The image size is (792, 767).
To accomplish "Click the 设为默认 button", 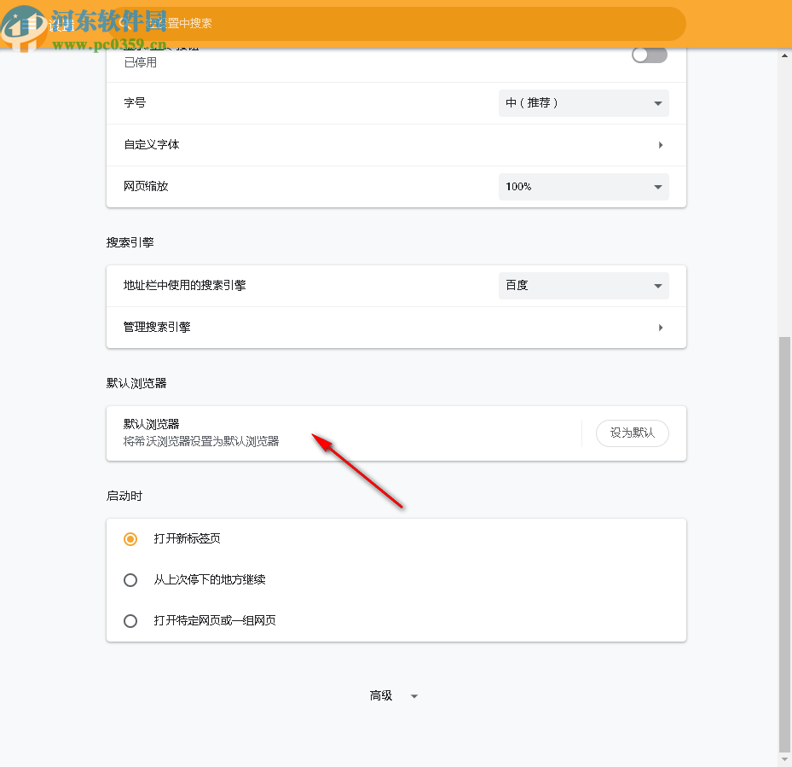I will tap(633, 433).
